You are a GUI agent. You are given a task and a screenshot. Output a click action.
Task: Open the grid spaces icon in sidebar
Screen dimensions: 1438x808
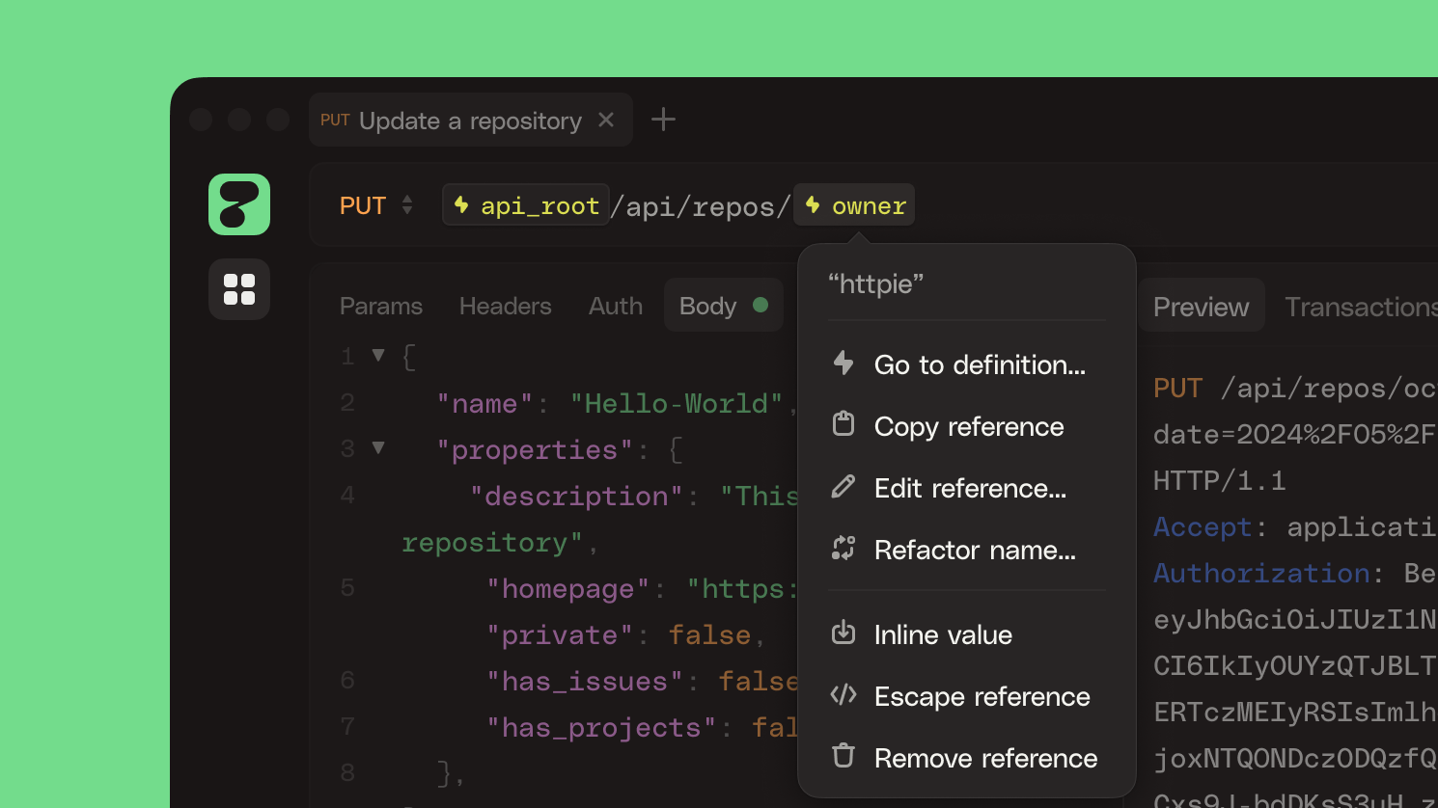239,289
